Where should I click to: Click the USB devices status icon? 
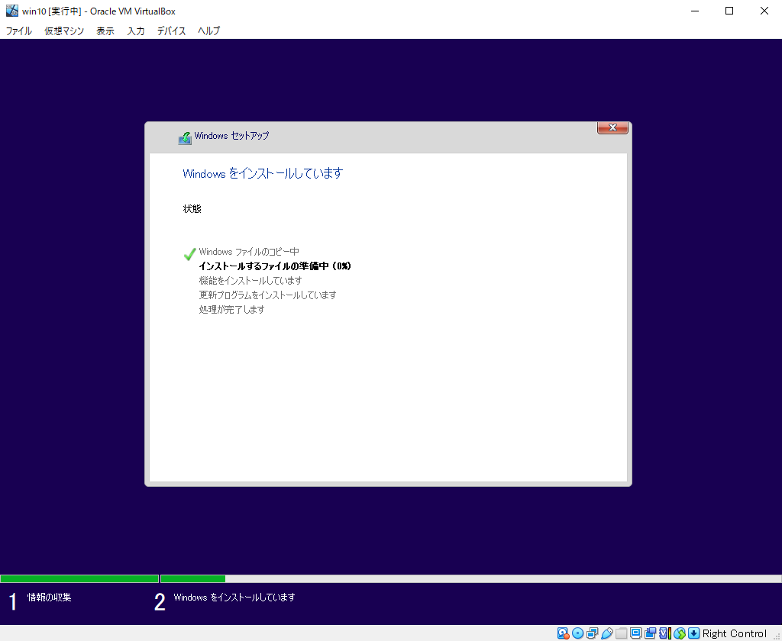coord(607,633)
